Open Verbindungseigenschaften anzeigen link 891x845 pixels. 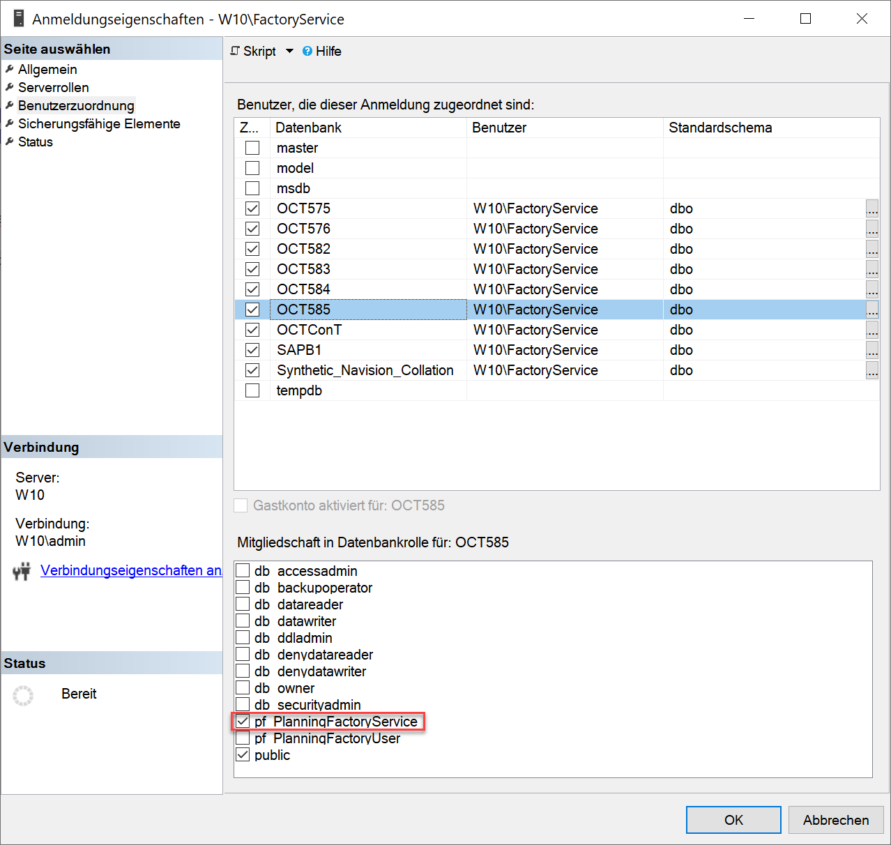(x=131, y=570)
